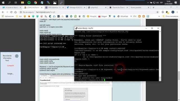The height and width of the screenshot is (101, 180).
Task: Open the Photos app icon in the taskbar
Action: 55,3
